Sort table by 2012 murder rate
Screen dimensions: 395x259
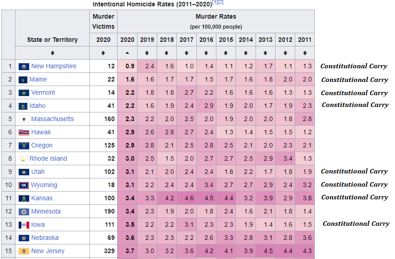(x=285, y=53)
